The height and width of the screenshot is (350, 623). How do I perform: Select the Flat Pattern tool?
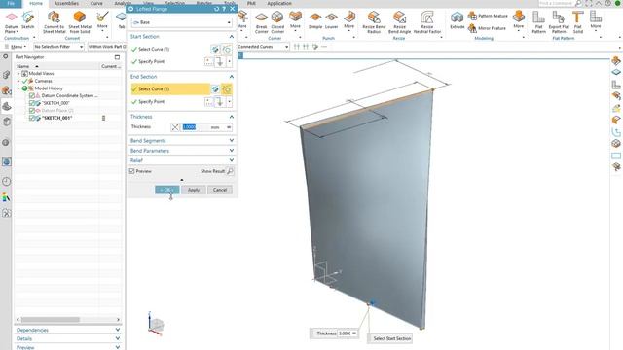tap(538, 22)
